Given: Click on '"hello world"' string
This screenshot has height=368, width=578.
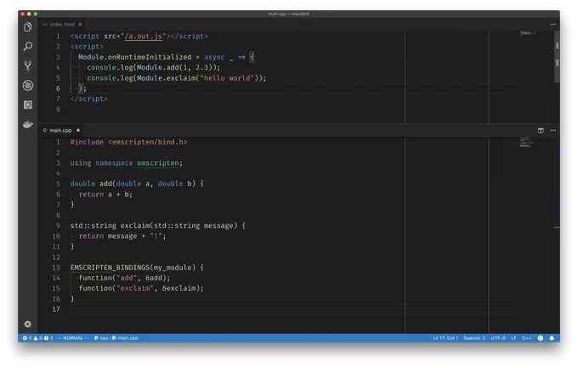Looking at the screenshot, I should pyautogui.click(x=227, y=78).
